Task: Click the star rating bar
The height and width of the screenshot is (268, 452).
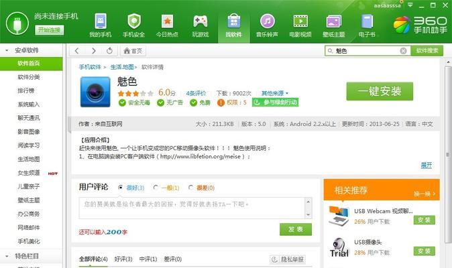Action: pos(135,93)
